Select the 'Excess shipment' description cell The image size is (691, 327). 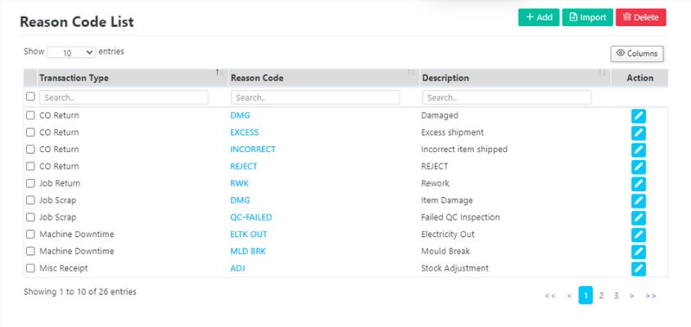click(452, 132)
